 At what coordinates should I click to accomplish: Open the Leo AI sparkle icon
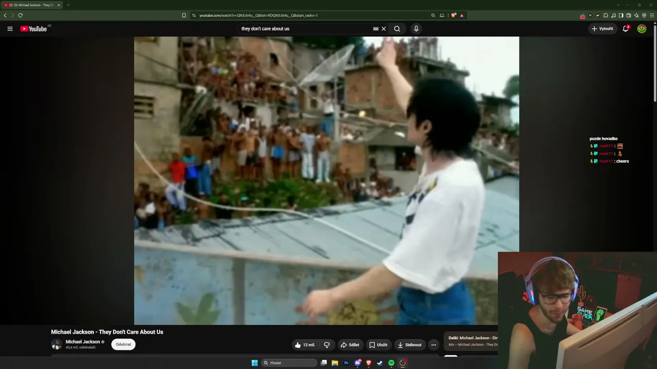click(636, 15)
